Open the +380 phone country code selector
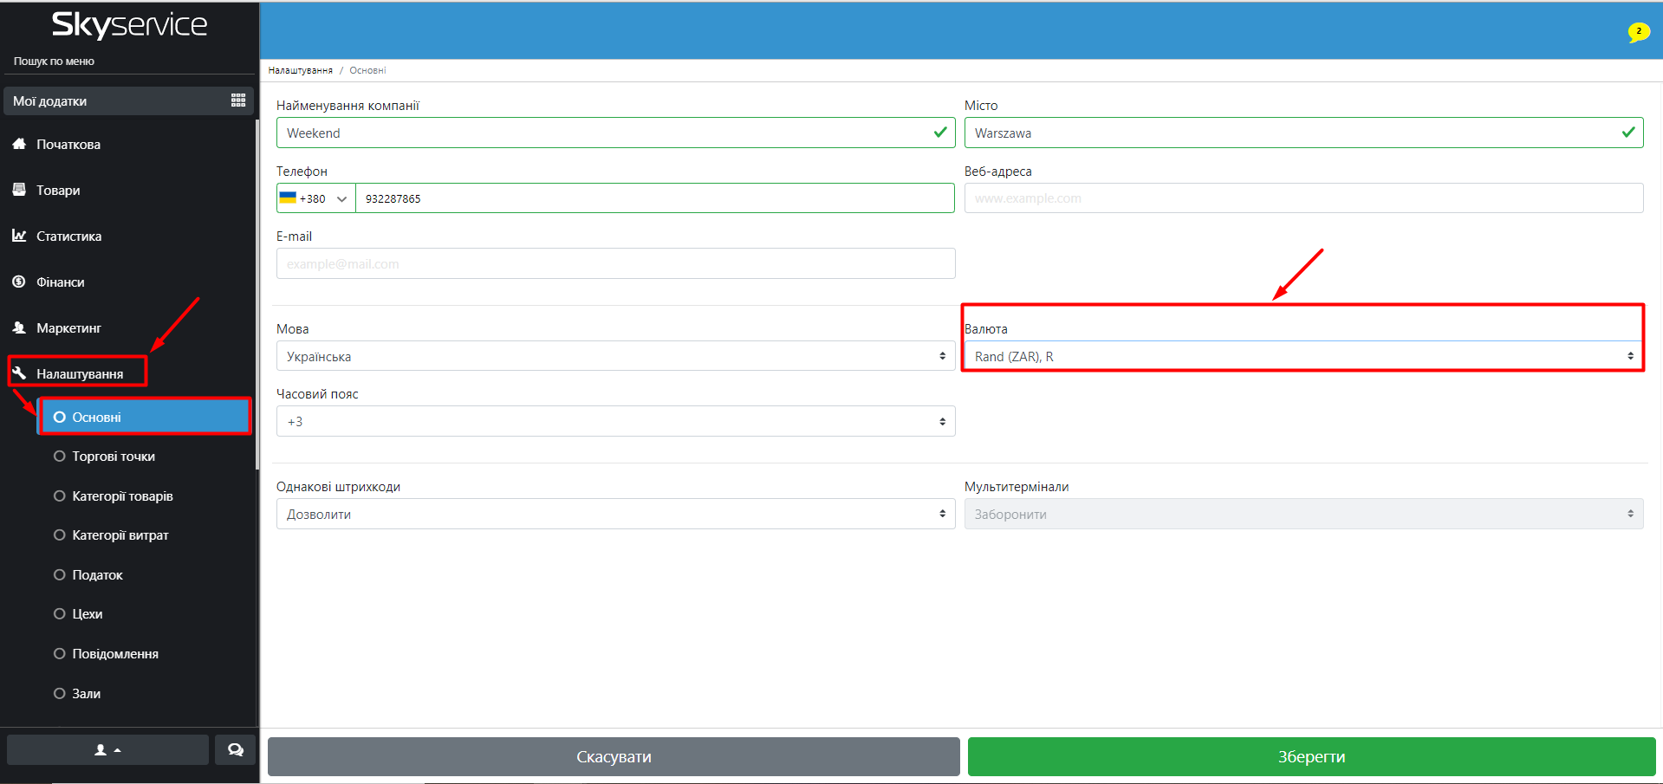 pyautogui.click(x=315, y=198)
